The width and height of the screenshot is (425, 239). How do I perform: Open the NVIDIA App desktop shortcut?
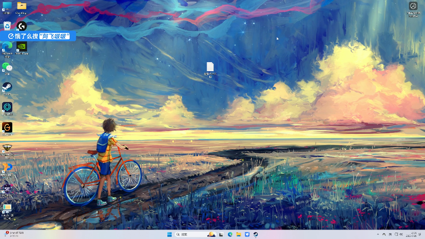pos(22,48)
